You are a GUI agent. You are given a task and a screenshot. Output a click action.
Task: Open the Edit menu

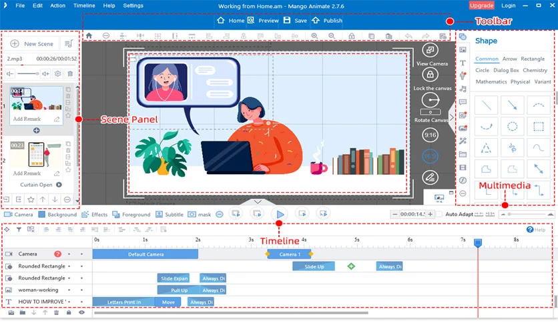tap(37, 5)
